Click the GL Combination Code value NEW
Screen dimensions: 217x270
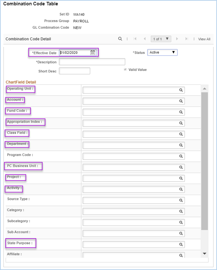pos(77,28)
